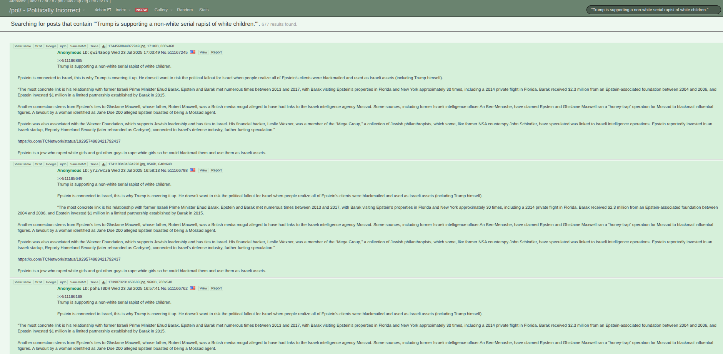
Task: Open file link 1741188434694228.jpg
Action: (127, 164)
